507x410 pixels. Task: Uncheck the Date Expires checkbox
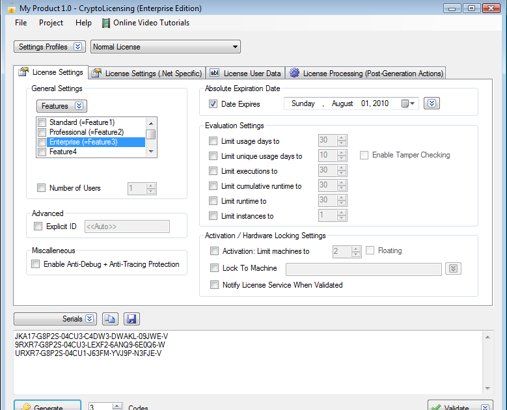point(213,104)
